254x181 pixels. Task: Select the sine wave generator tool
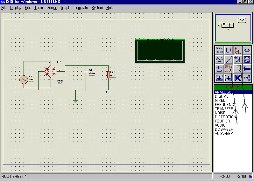coord(219,59)
